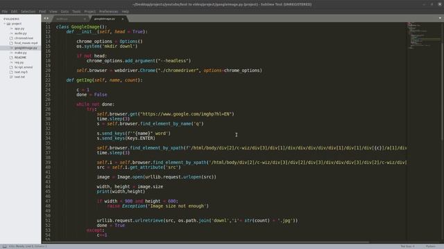Image resolution: width=444 pixels, height=249 pixels.
Task: Open Tab Size setting in status bar
Action: coord(407,246)
